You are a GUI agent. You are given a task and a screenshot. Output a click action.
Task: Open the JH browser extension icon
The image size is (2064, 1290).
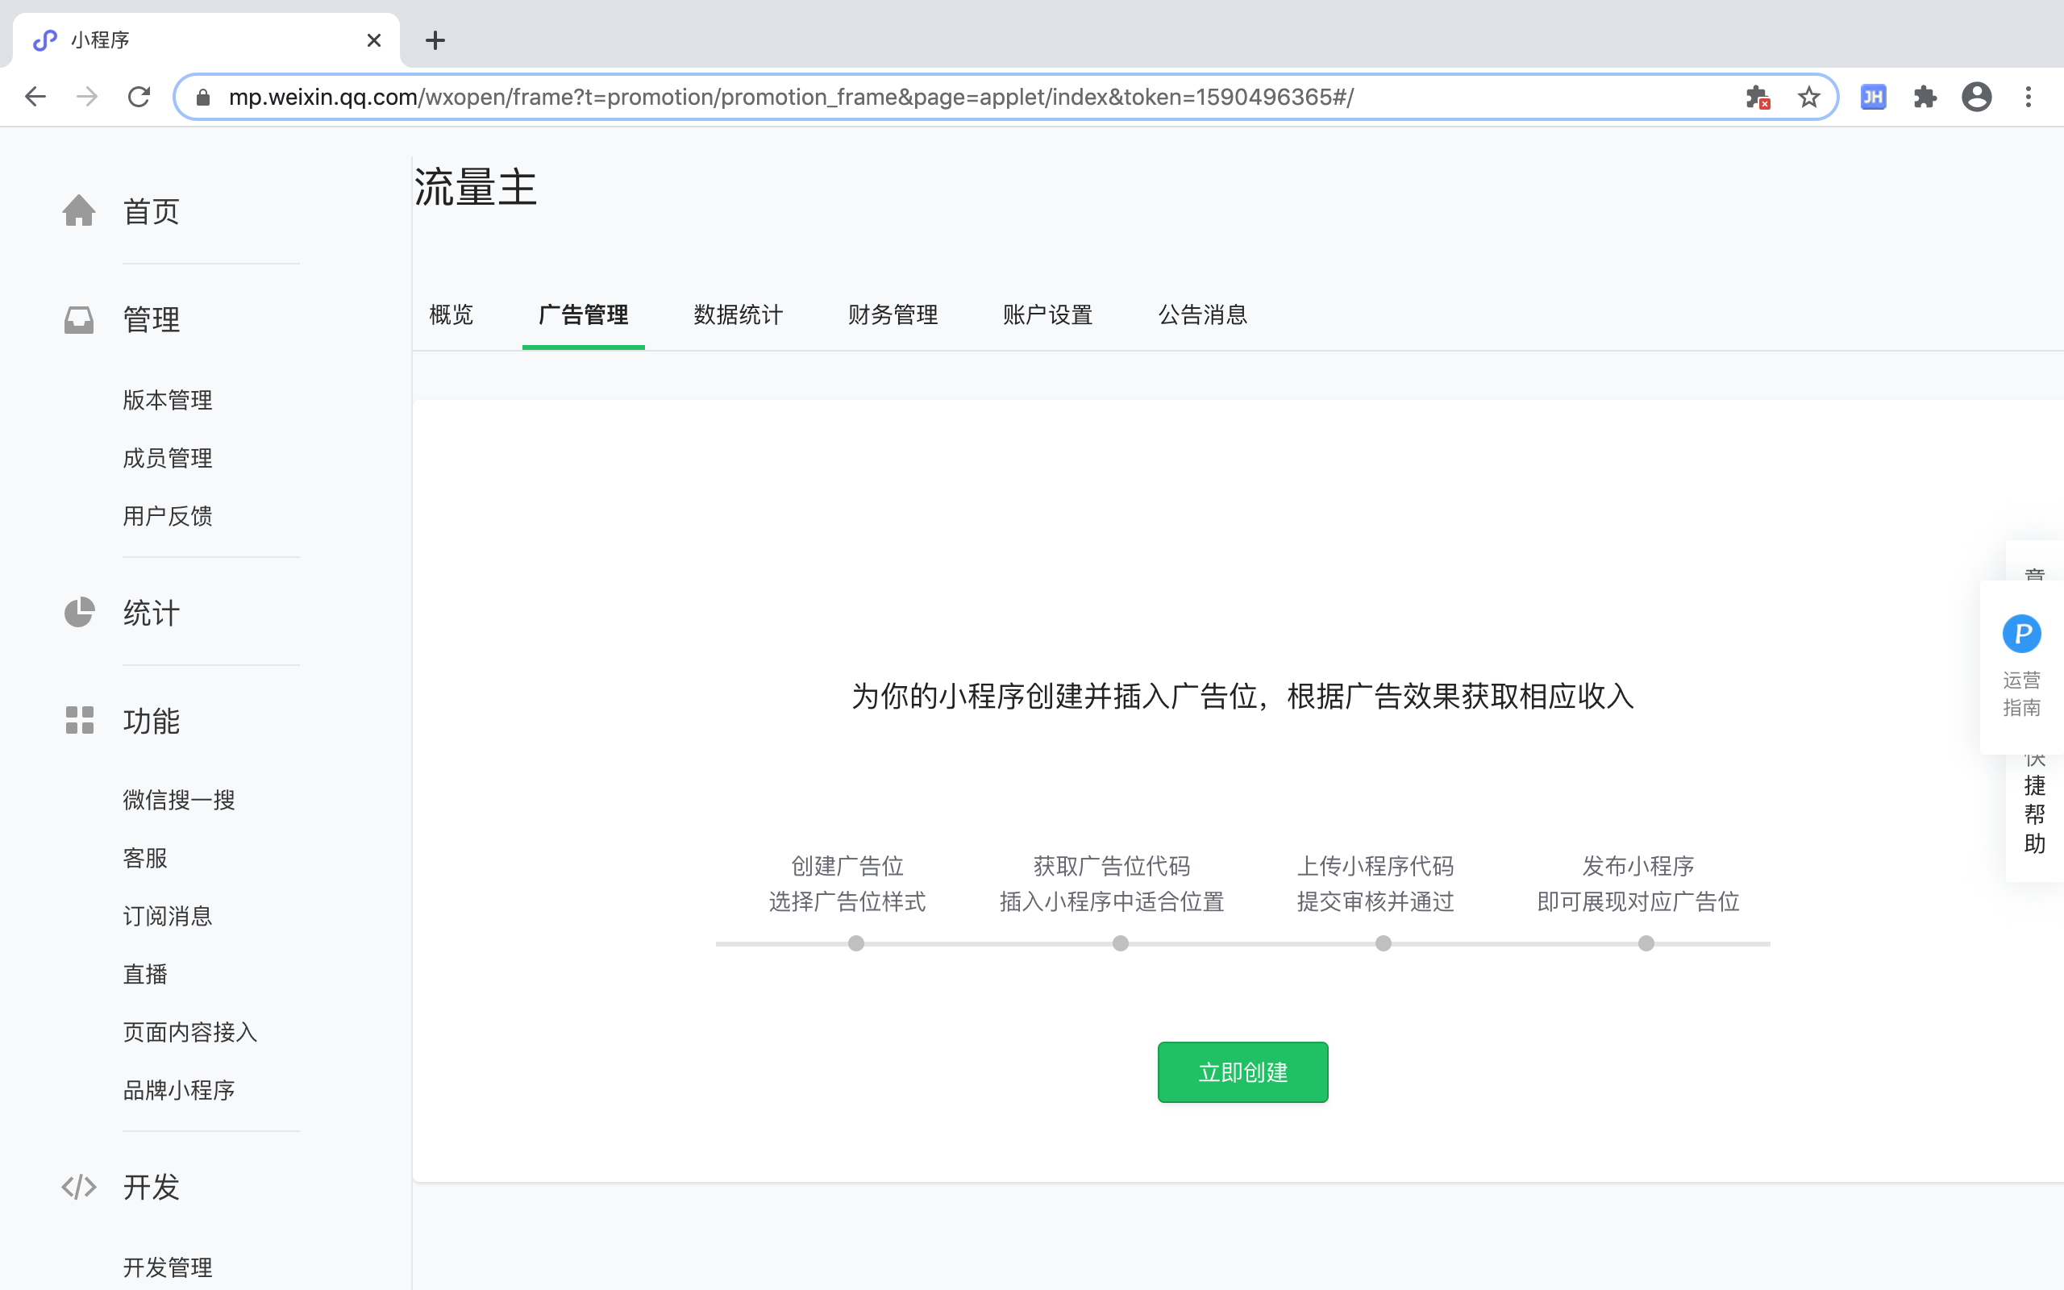1873,98
